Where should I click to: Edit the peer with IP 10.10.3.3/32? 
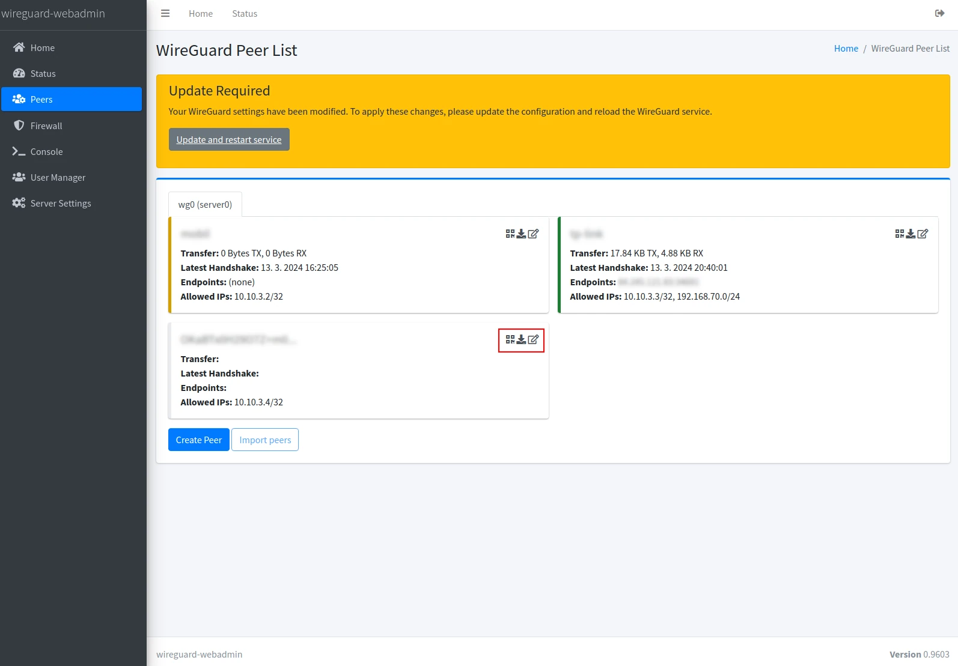click(x=923, y=234)
